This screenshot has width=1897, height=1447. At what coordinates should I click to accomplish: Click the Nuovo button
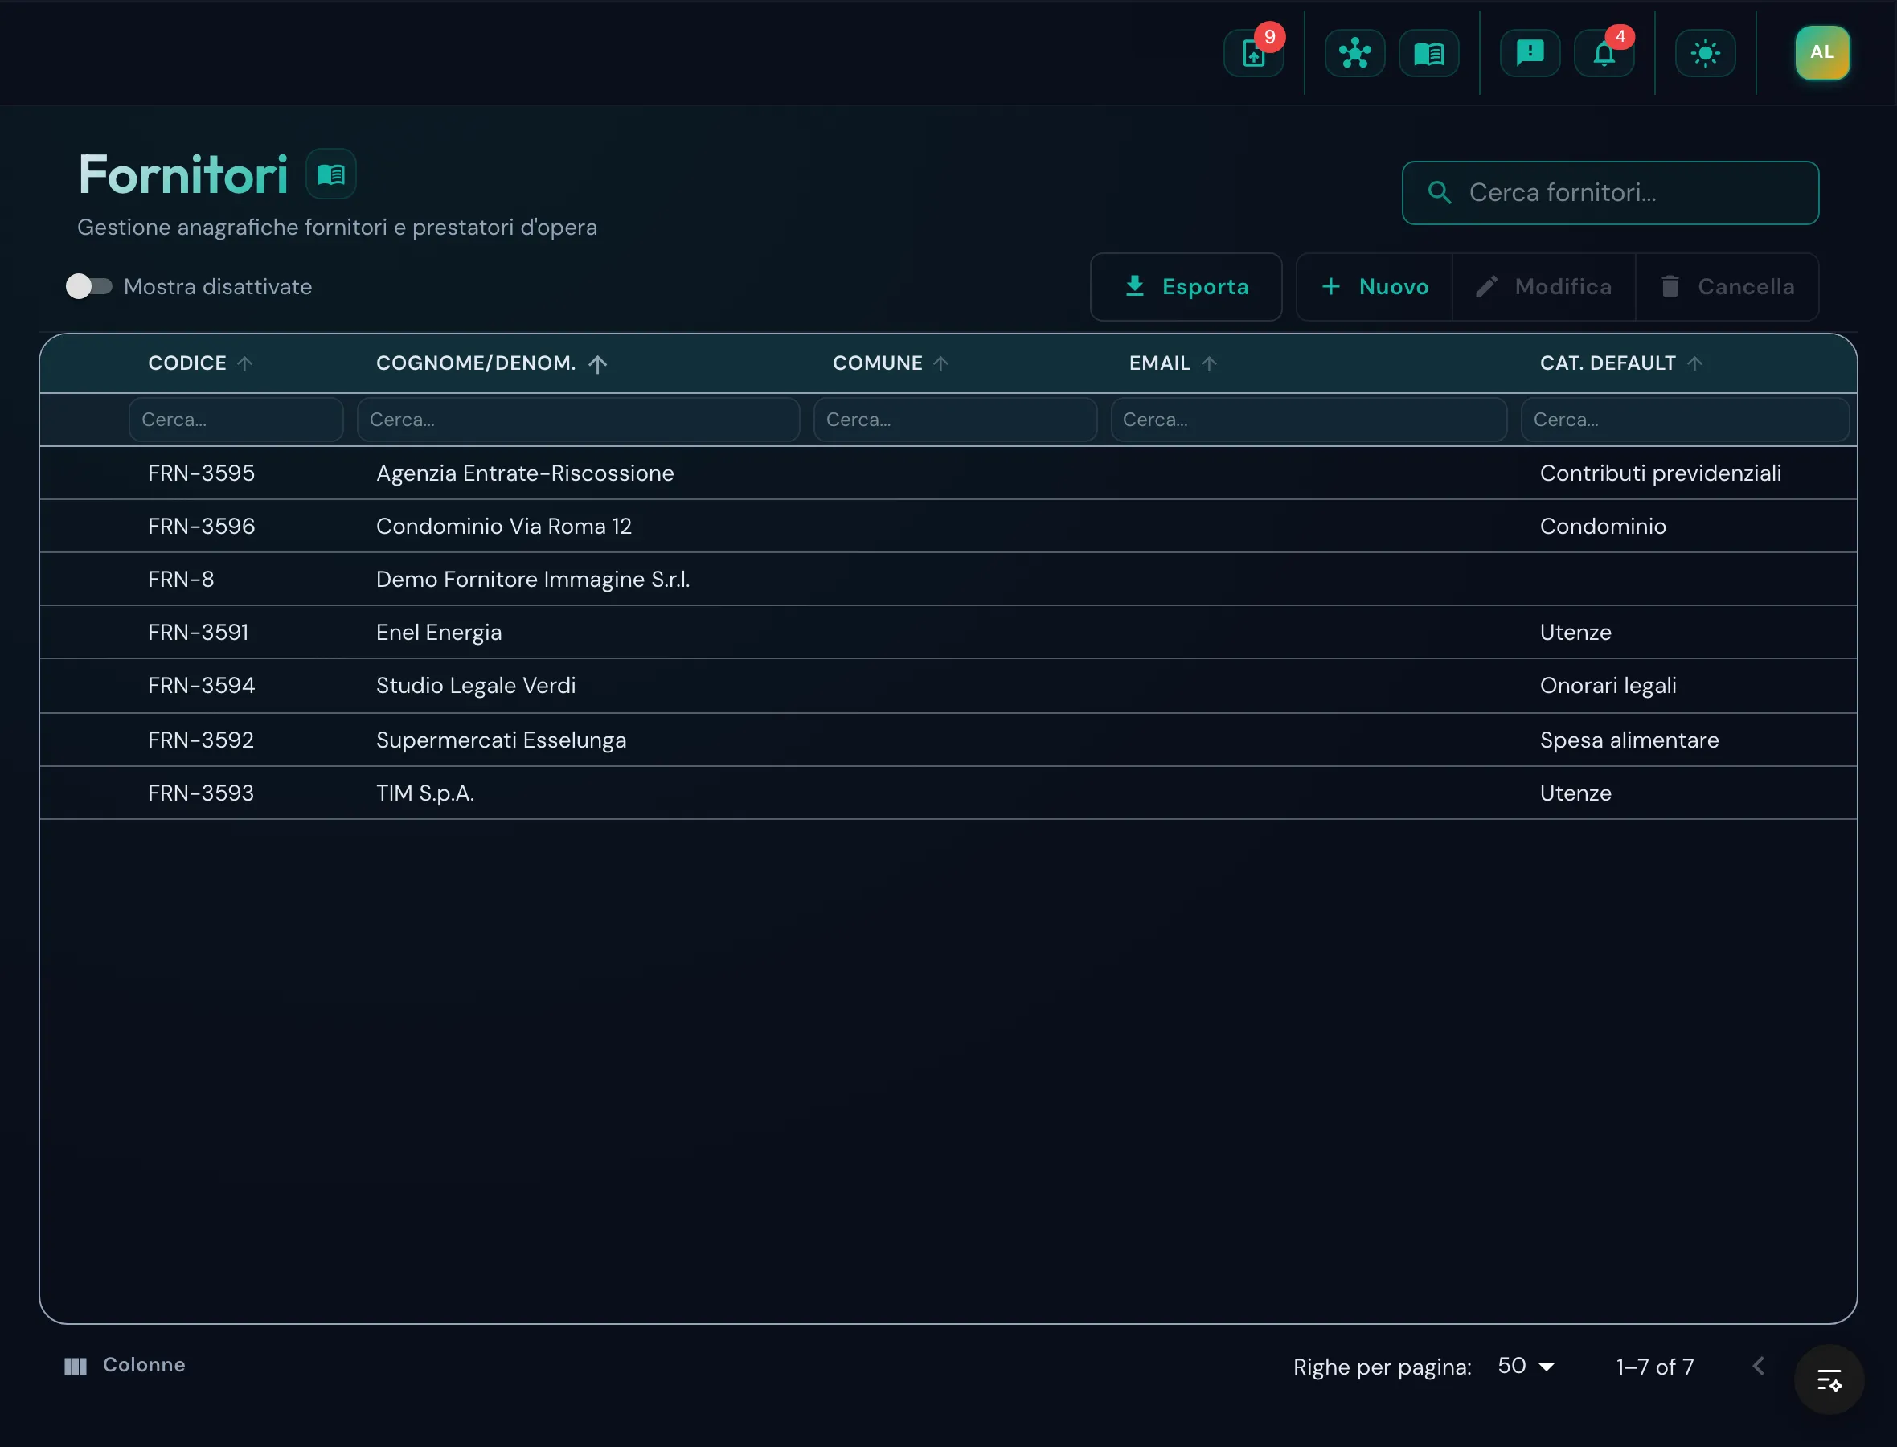1375,287
